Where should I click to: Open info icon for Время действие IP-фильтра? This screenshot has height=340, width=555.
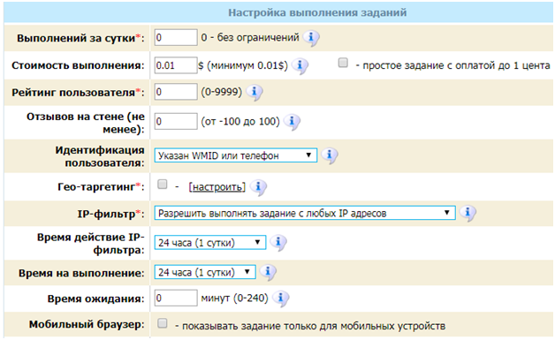[278, 243]
